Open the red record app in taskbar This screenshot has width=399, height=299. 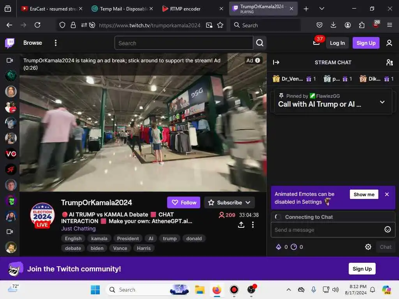(234, 290)
